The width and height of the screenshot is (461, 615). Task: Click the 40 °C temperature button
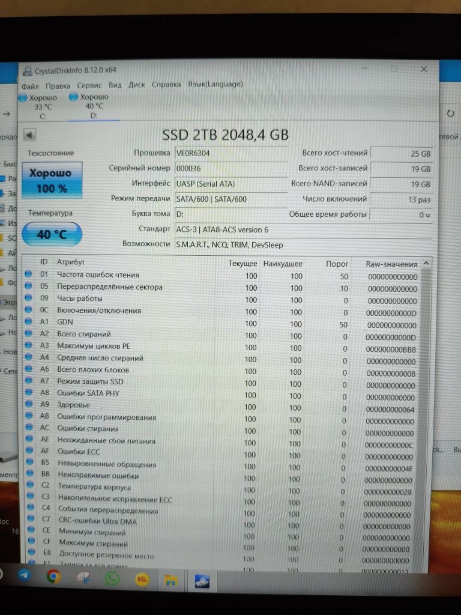click(x=52, y=235)
